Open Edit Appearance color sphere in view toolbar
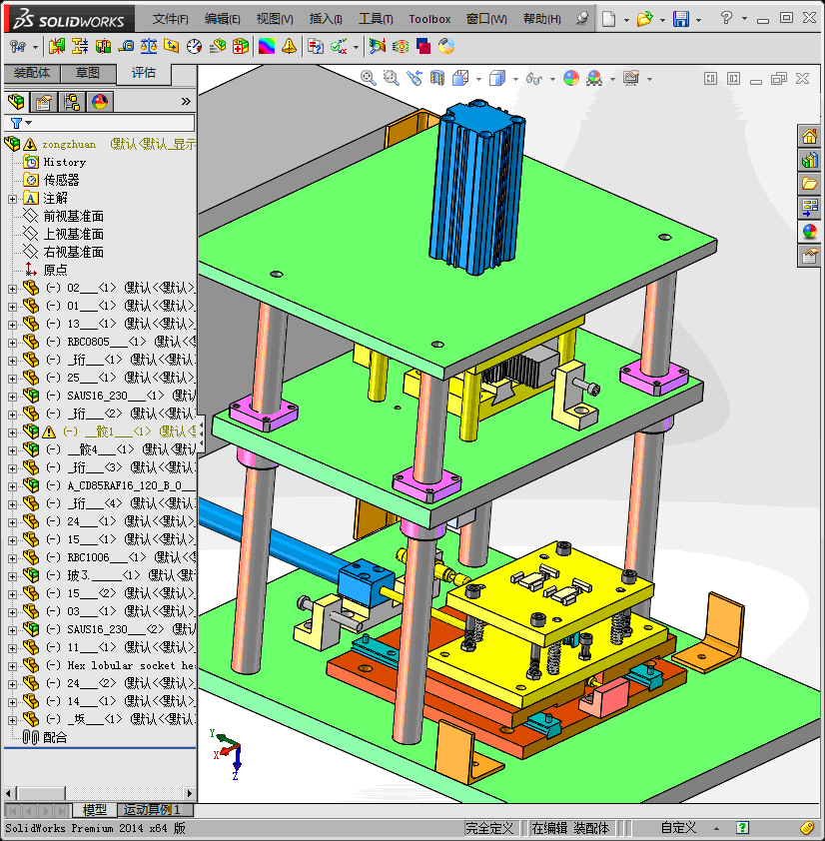The width and height of the screenshot is (825, 841). 570,78
